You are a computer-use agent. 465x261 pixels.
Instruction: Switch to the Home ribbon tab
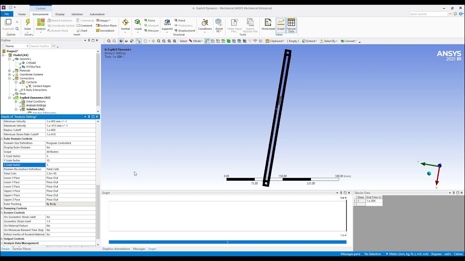coord(22,14)
